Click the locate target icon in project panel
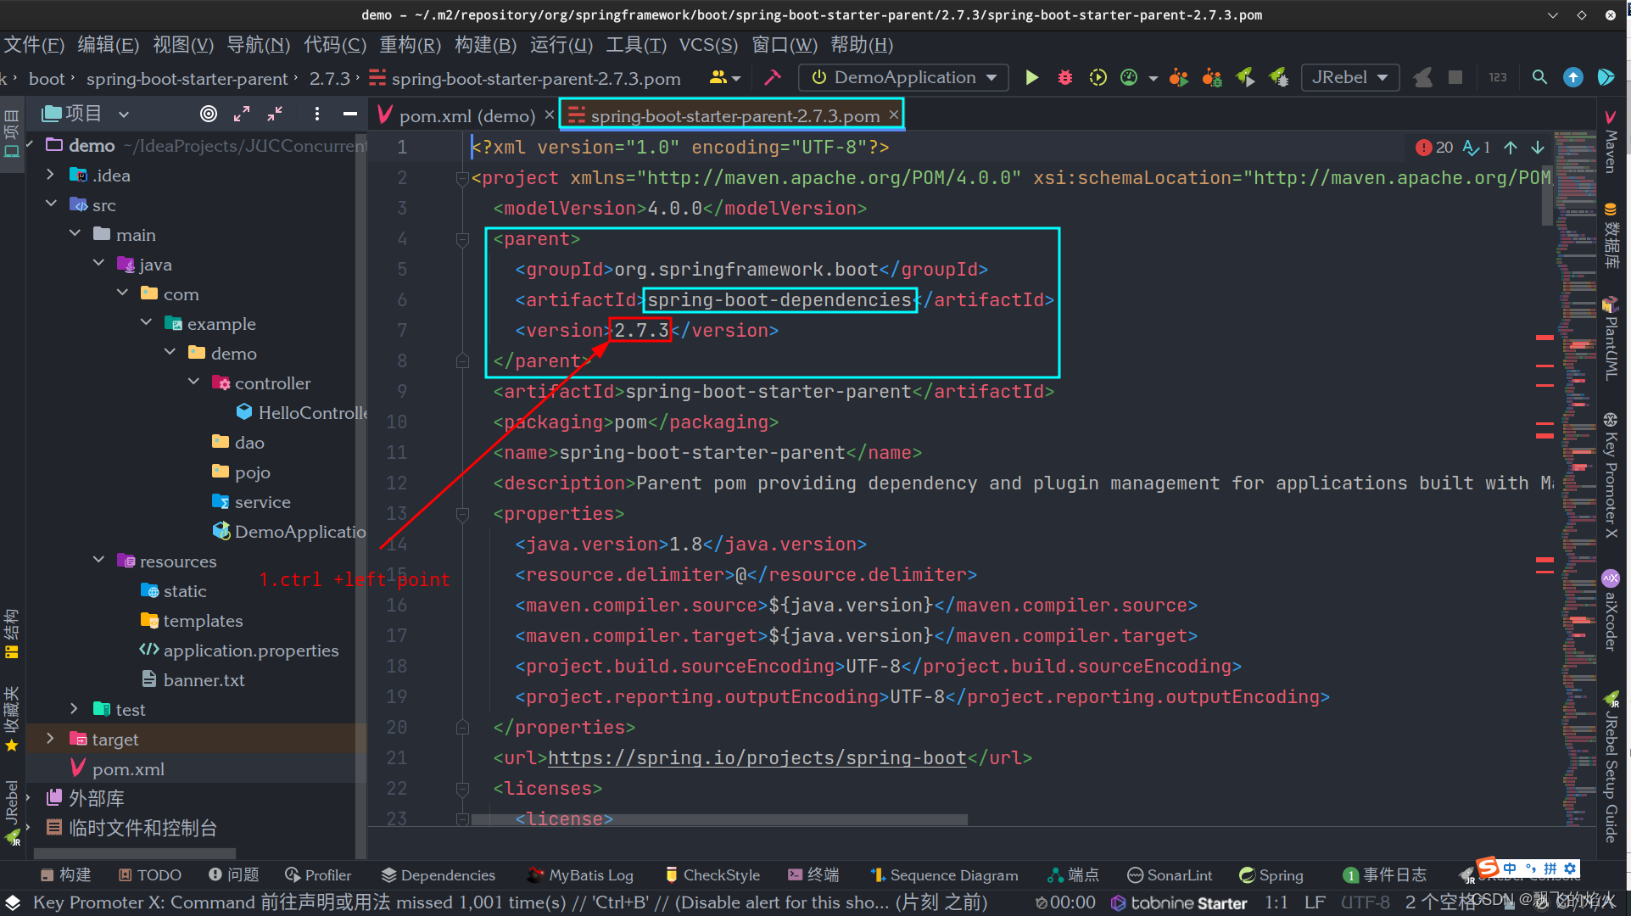The width and height of the screenshot is (1631, 916). click(209, 114)
